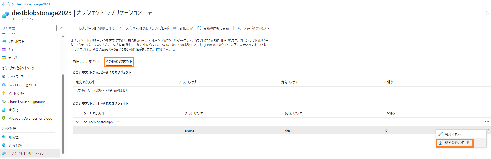
Task: Click the ファイル共有 icon
Action: pyautogui.click(x=4, y=41)
